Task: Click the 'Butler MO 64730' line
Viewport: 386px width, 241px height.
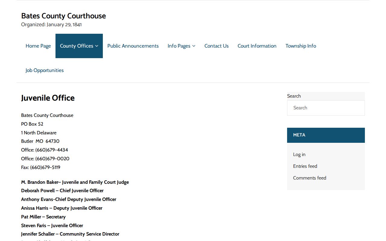Action: [40, 141]
